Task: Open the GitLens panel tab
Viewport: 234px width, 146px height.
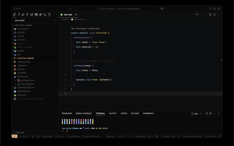Action: (x=135, y=114)
